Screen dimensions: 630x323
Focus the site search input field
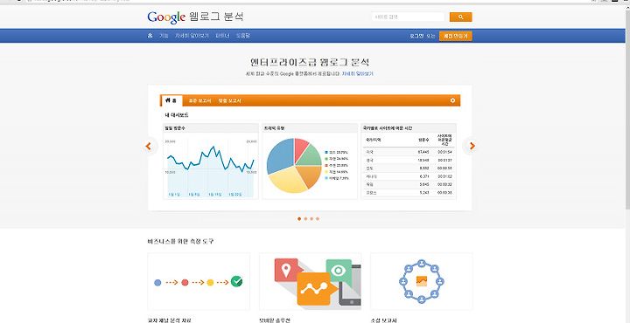(409, 17)
